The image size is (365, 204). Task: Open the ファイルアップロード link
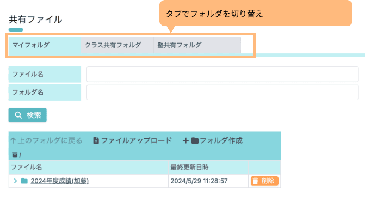[137, 140]
